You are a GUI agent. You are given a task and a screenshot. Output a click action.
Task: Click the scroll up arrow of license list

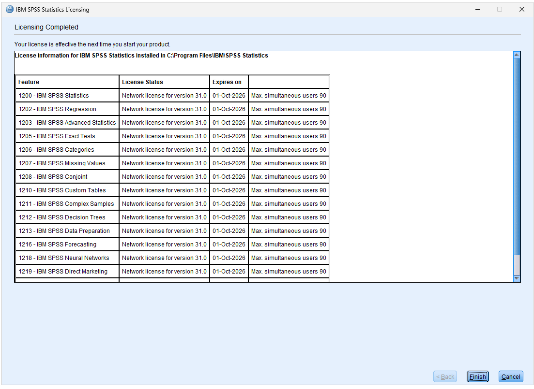point(517,55)
